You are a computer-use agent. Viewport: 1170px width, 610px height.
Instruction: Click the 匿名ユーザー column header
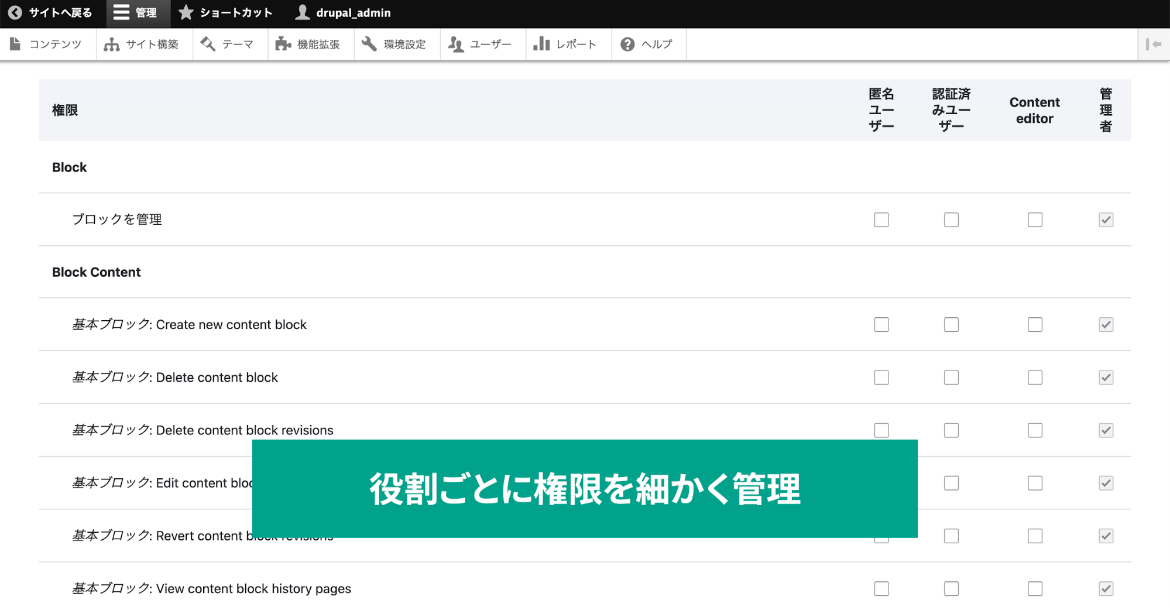(x=881, y=110)
